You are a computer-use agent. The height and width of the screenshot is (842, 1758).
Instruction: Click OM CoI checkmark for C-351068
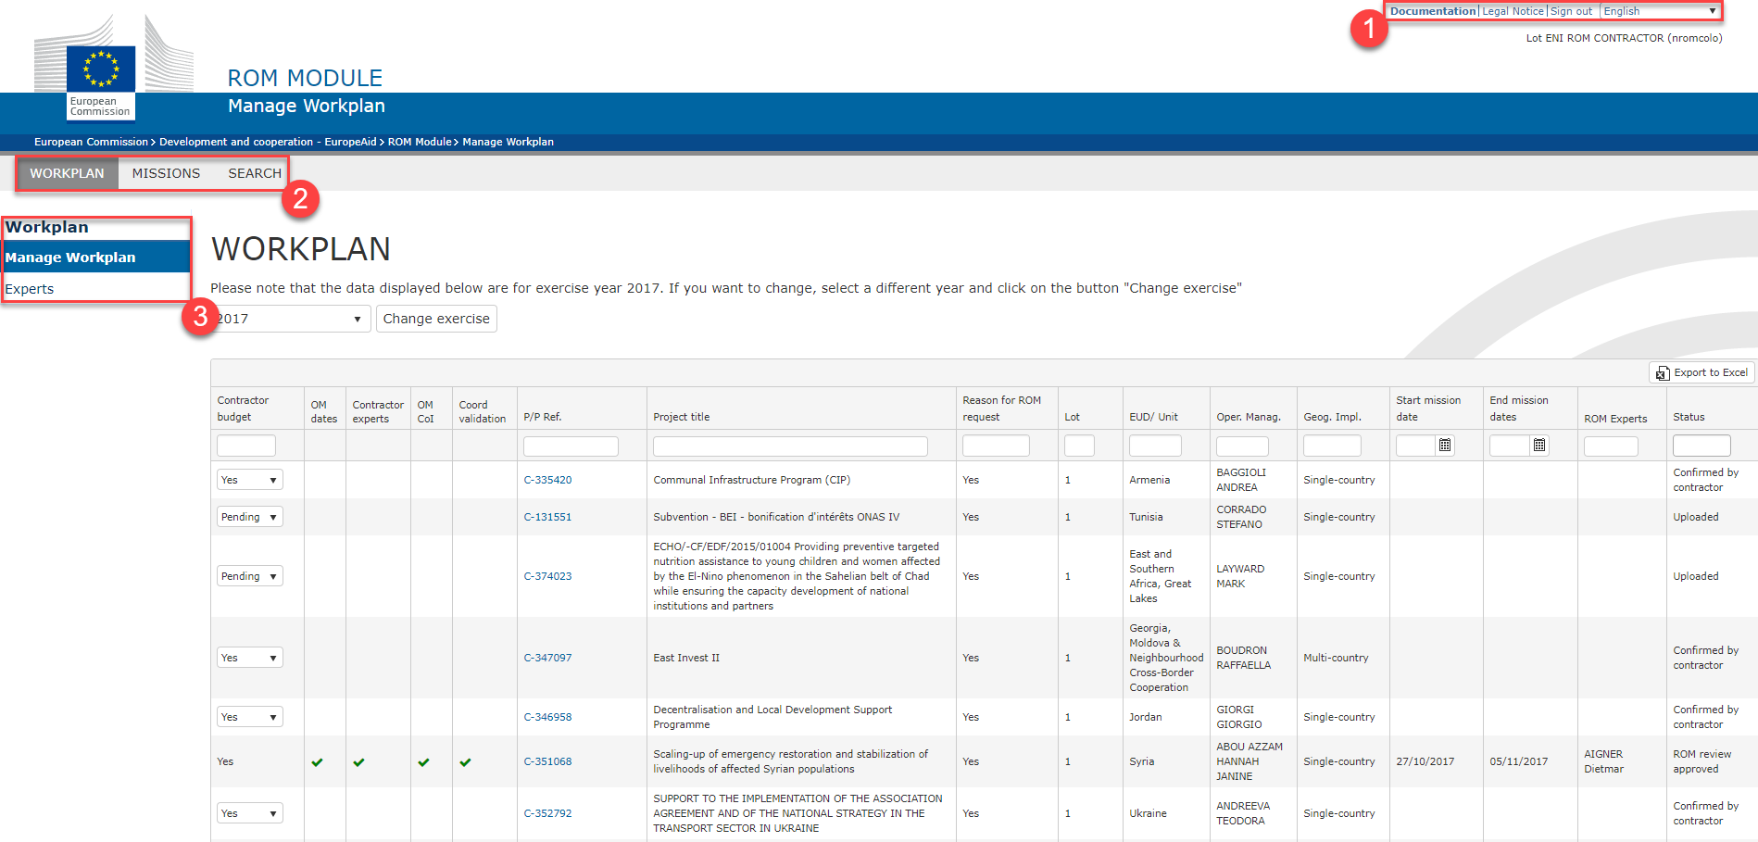click(424, 762)
